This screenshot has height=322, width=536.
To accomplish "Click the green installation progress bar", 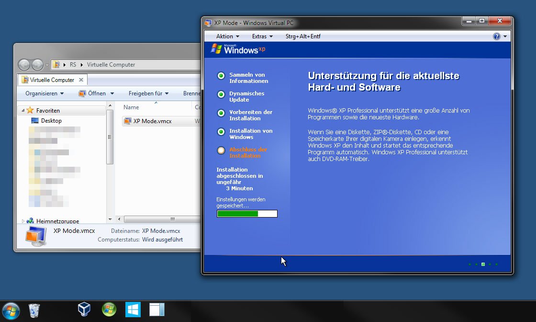I will pyautogui.click(x=247, y=214).
